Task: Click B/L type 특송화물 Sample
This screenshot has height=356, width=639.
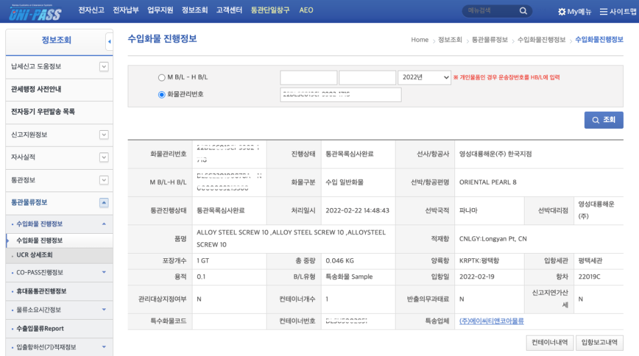Action: pos(349,277)
